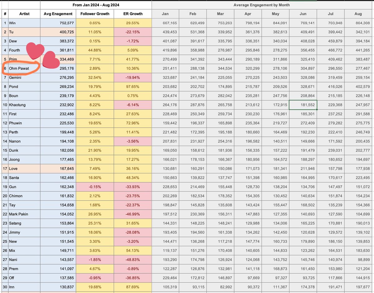Select Tu's Feb value 531,368
The height and width of the screenshot is (293, 374).
point(193,32)
